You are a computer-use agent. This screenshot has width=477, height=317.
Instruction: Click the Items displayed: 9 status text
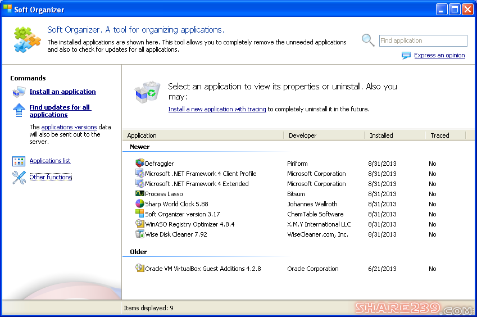point(148,308)
